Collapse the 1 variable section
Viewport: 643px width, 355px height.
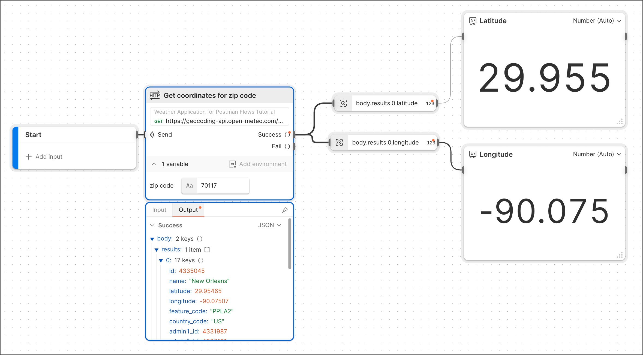tap(154, 164)
